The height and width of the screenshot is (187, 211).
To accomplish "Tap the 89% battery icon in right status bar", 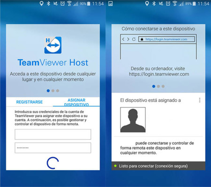I will coord(194,4).
